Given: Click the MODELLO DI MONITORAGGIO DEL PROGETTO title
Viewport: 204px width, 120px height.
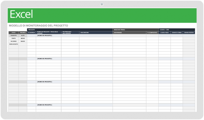Looking at the screenshot, I should (x=38, y=26).
